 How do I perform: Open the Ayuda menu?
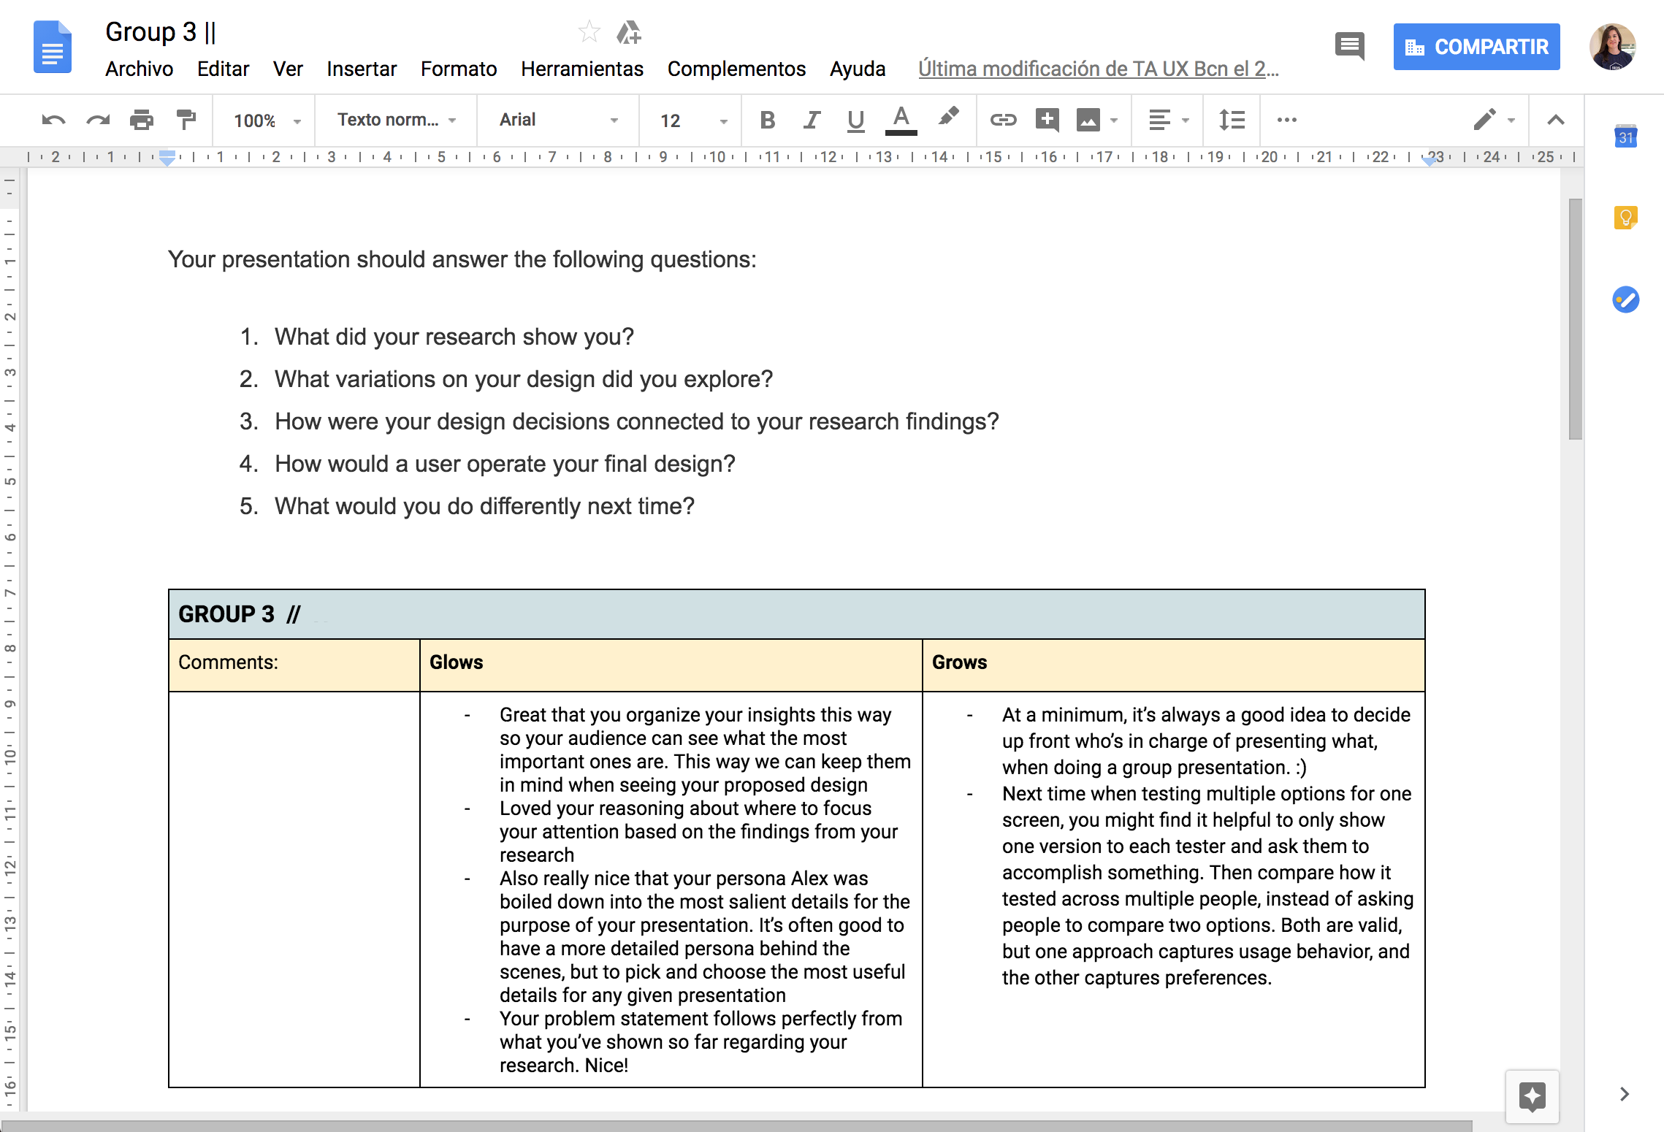(x=858, y=69)
